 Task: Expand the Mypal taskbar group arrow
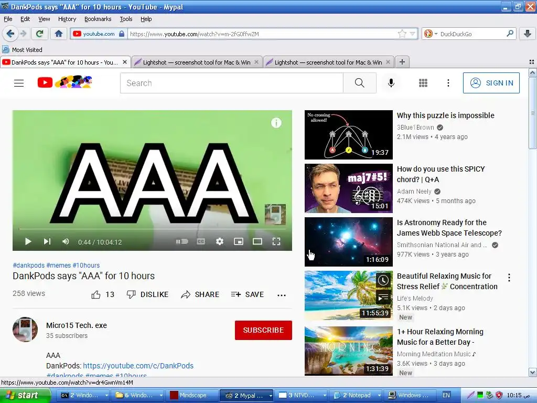pyautogui.click(x=271, y=396)
